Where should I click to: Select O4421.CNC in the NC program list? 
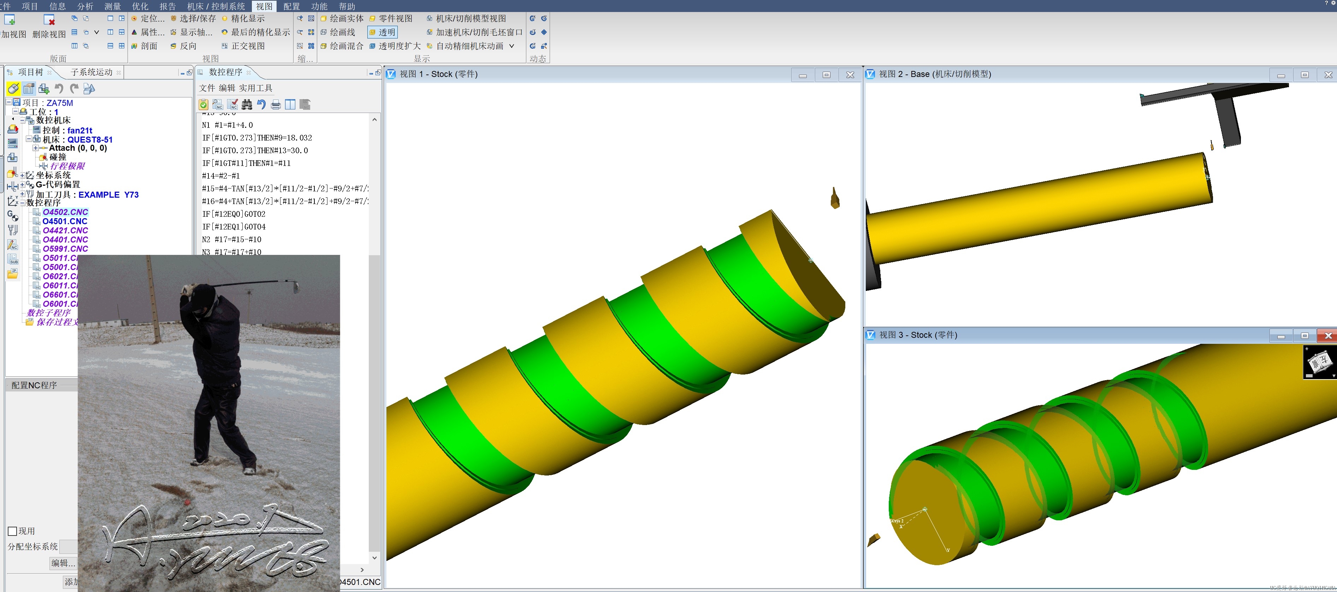pos(65,231)
